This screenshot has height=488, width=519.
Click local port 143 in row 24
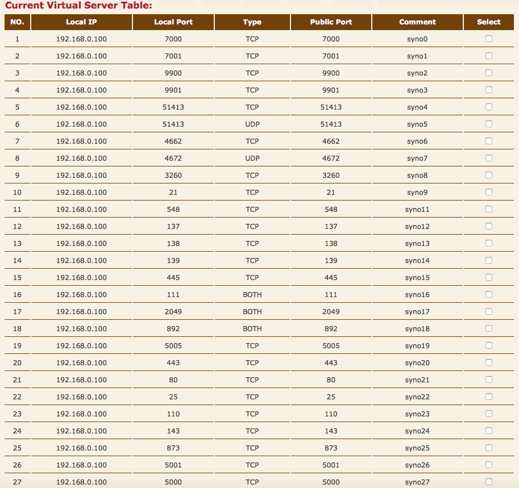173,431
